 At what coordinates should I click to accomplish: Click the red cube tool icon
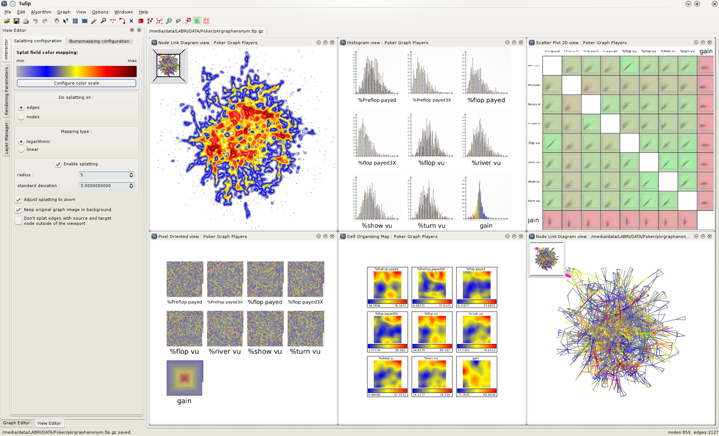141,21
